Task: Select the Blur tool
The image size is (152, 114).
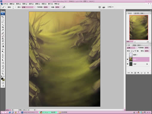Action: (3, 49)
